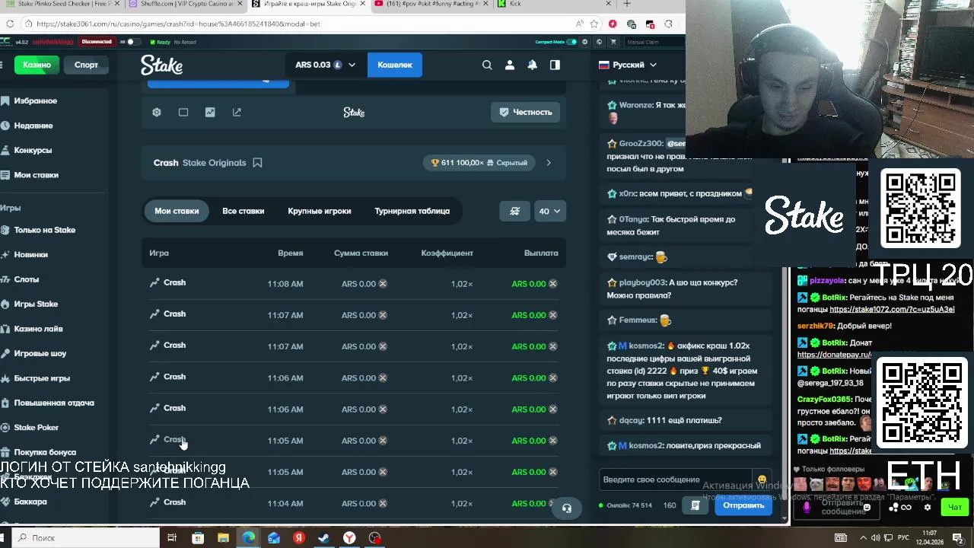The height and width of the screenshot is (548, 974).
Task: Open chat rules document icon
Action: [695, 505]
